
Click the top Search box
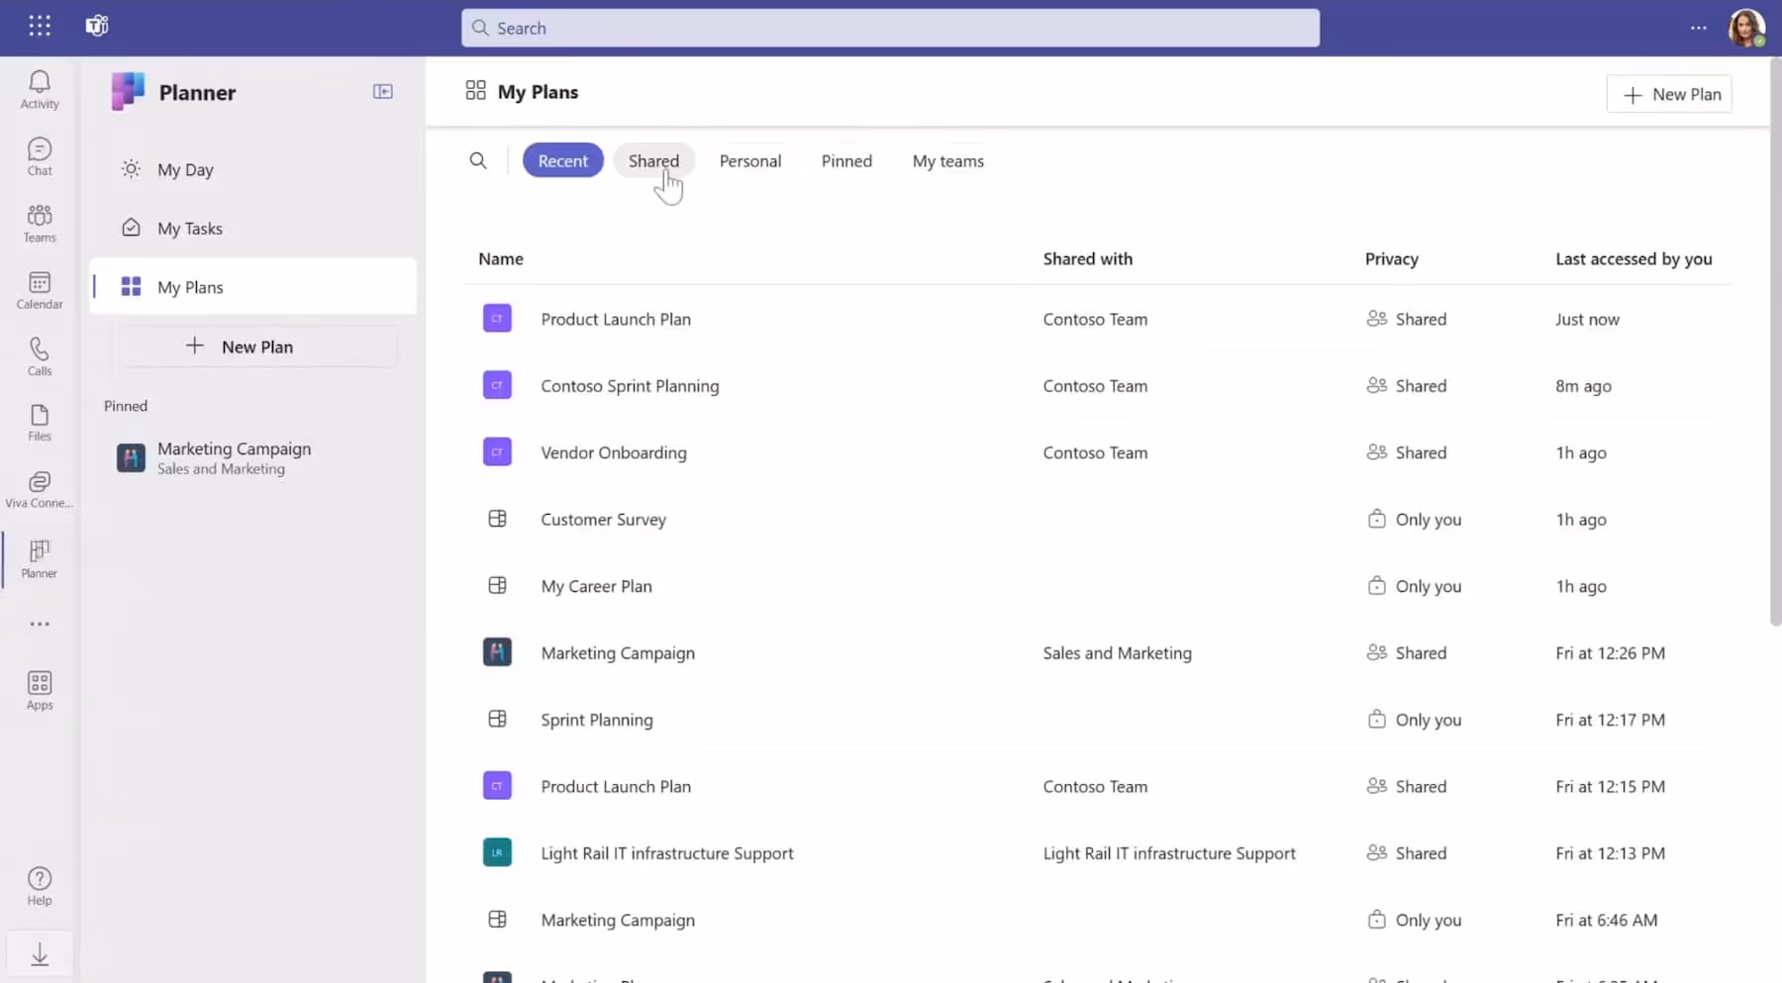[890, 28]
